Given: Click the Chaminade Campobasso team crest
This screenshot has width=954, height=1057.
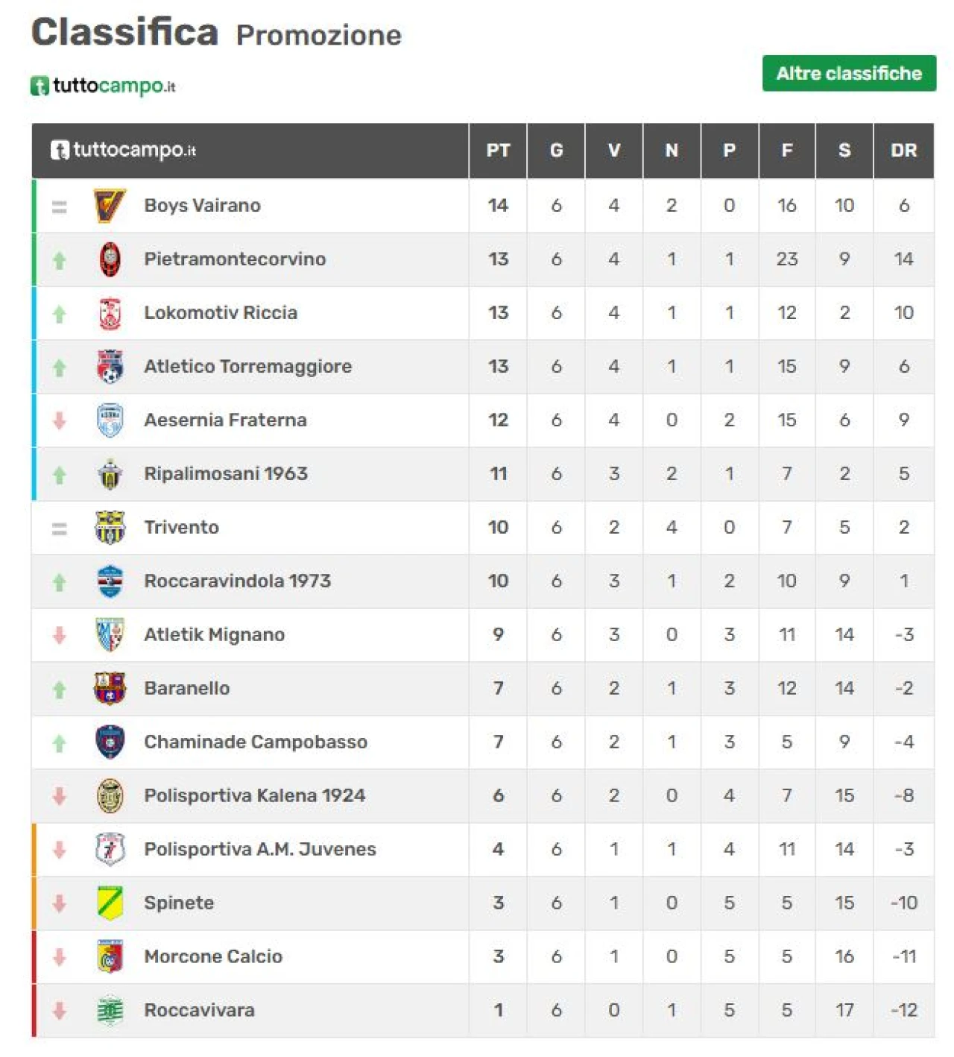Looking at the screenshot, I should (110, 742).
